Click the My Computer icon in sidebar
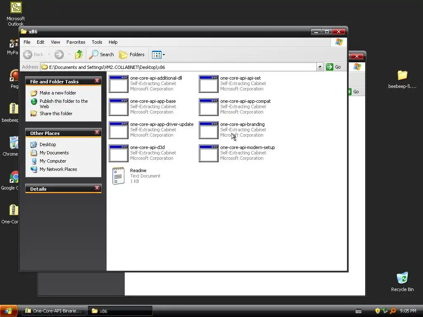This screenshot has height=317, width=423. click(x=34, y=161)
